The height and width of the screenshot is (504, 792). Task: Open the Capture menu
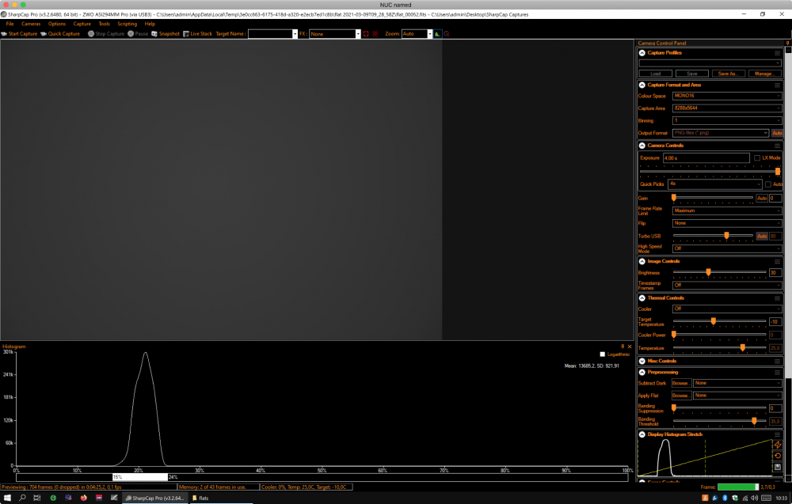point(82,24)
